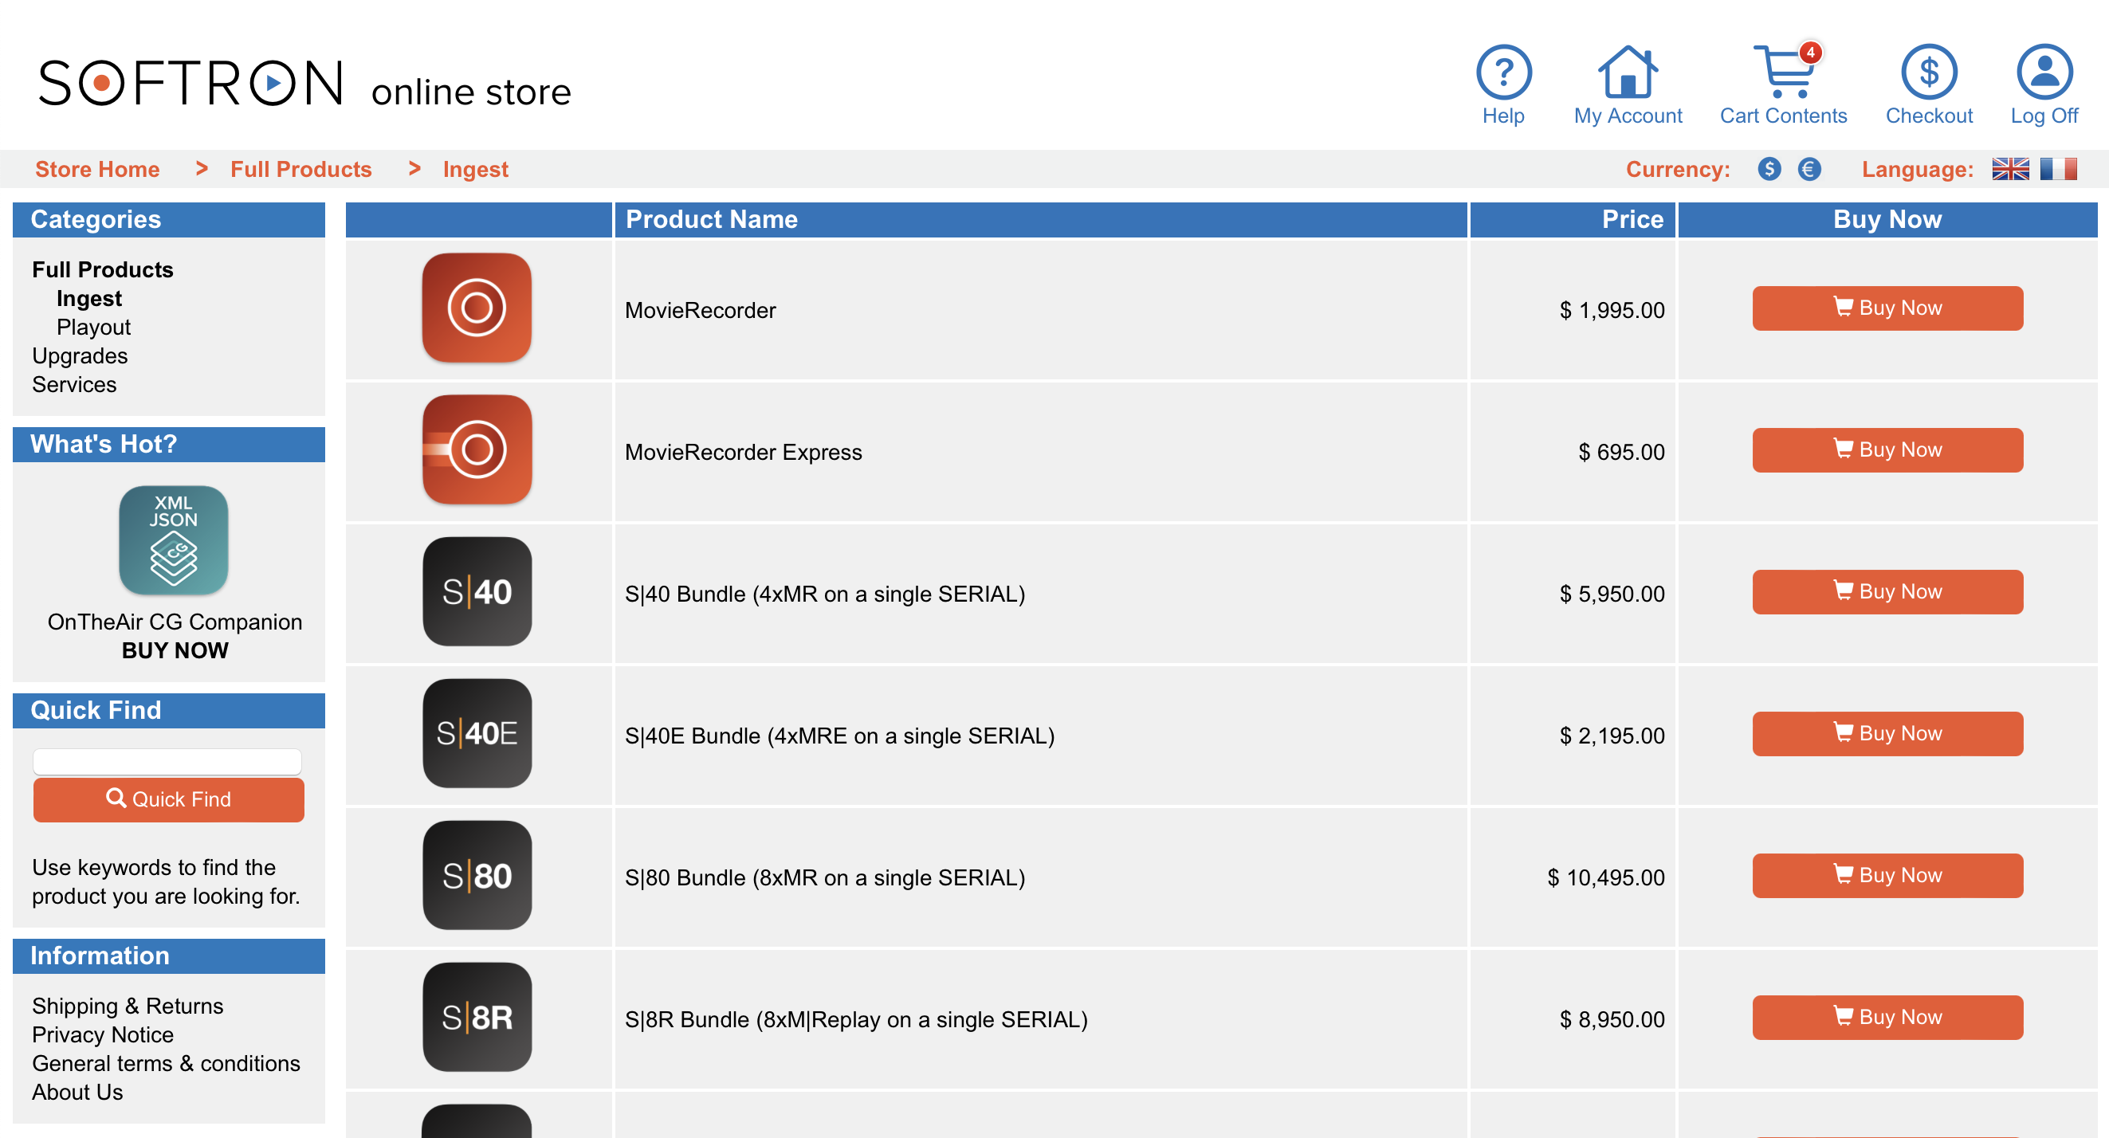Open MovieRecorder Express product icon
The image size is (2109, 1138).
(477, 449)
